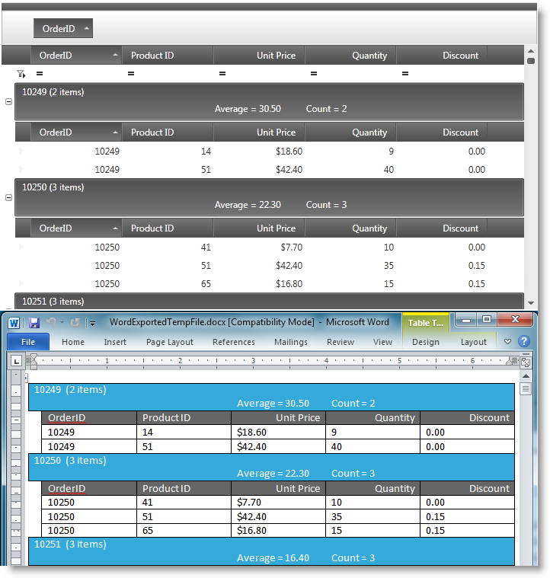
Task: Click the equals operator icon under Unit Price
Action: (x=222, y=74)
